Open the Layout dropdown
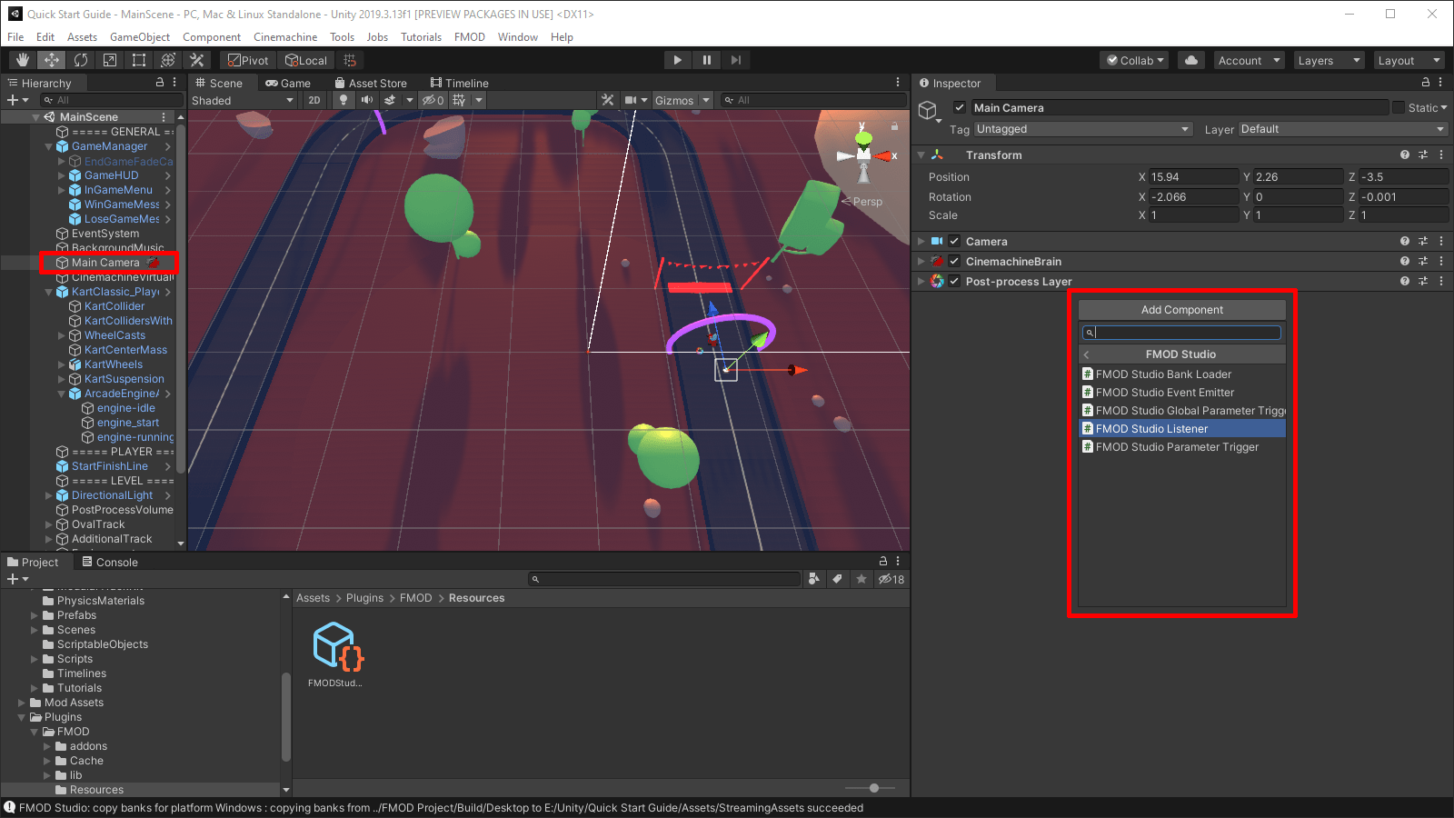The image size is (1454, 818). pos(1409,60)
